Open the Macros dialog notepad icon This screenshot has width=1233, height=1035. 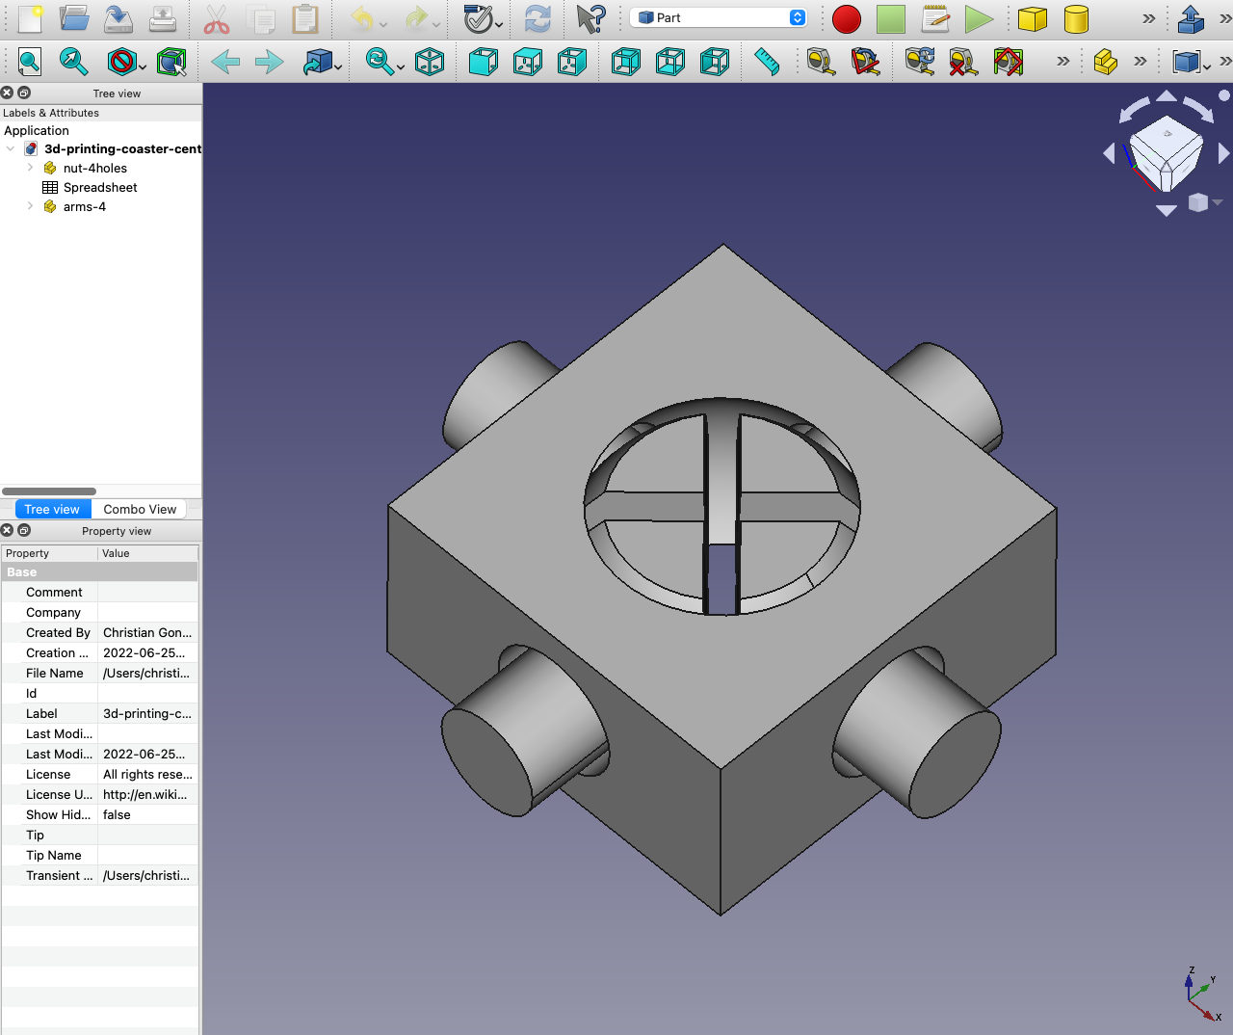pyautogui.click(x=935, y=18)
